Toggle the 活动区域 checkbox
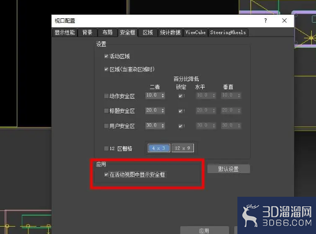316x234 pixels. pyautogui.click(x=106, y=56)
